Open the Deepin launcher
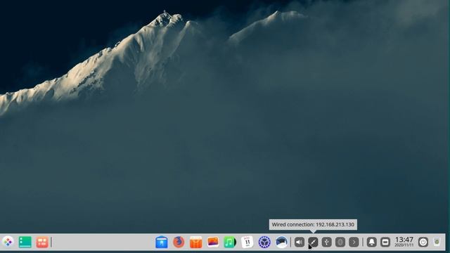This screenshot has width=450, height=253. (8, 242)
